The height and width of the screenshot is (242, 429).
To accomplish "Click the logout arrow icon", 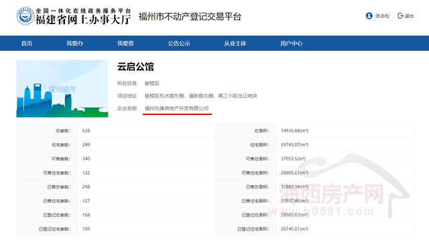I will [400, 16].
